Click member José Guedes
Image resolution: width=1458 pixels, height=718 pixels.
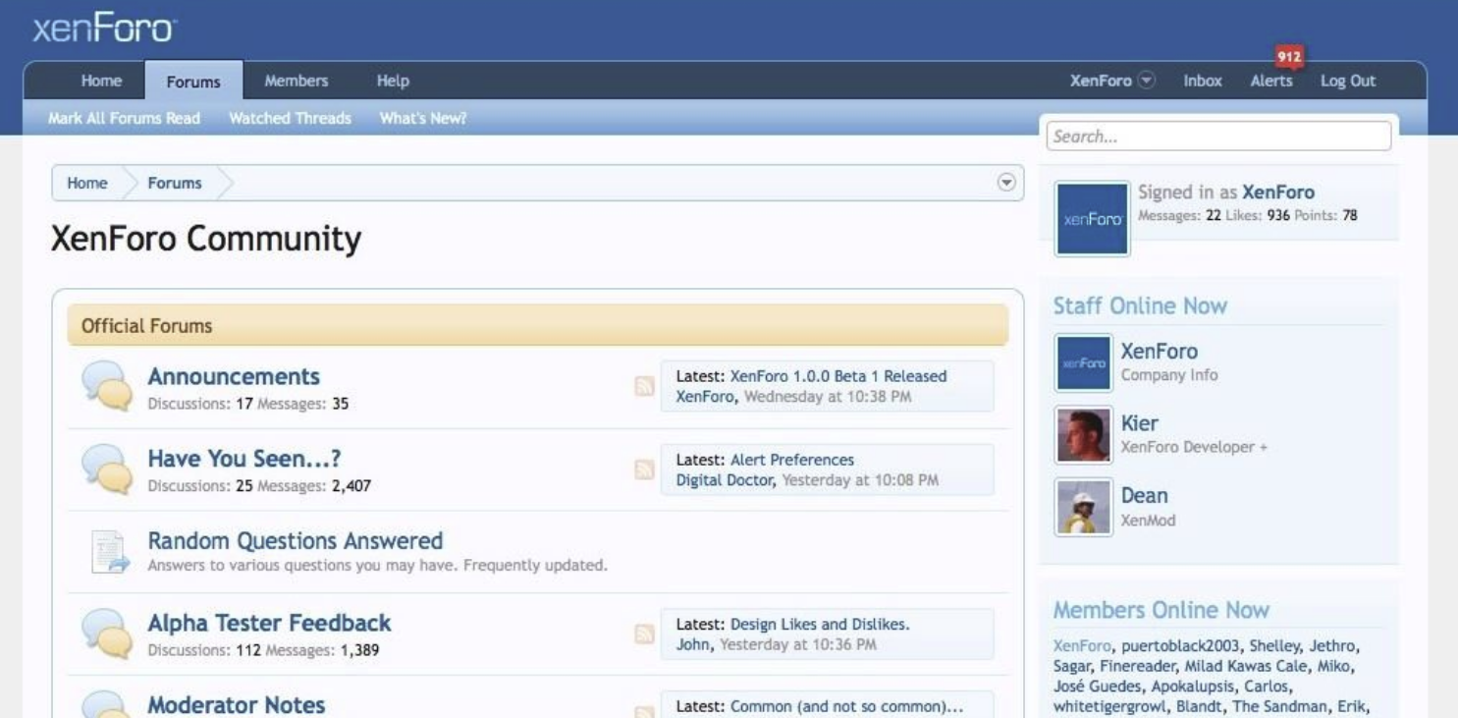click(1098, 687)
